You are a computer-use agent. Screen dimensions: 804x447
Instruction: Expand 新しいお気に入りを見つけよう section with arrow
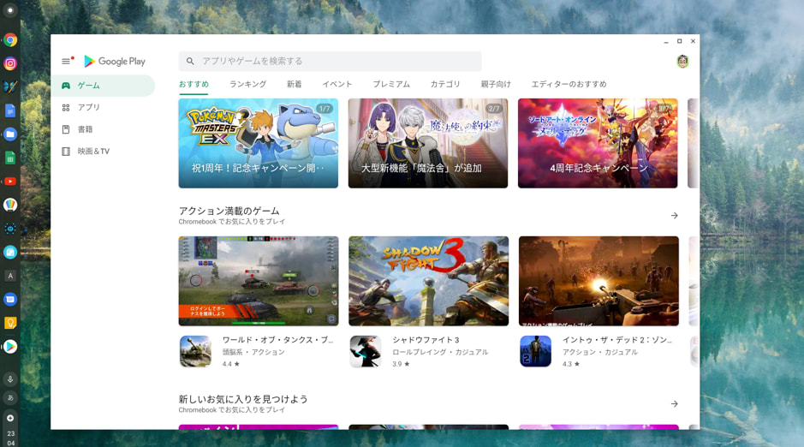click(674, 404)
